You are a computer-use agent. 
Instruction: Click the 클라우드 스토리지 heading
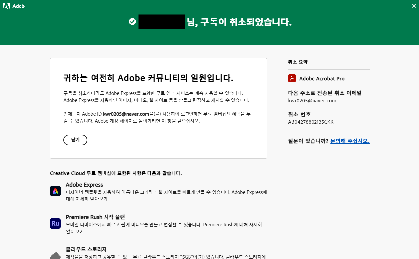pyautogui.click(x=86, y=249)
